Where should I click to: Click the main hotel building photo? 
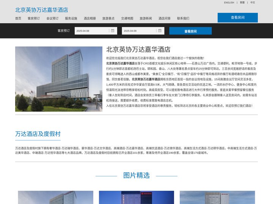(x=59, y=79)
